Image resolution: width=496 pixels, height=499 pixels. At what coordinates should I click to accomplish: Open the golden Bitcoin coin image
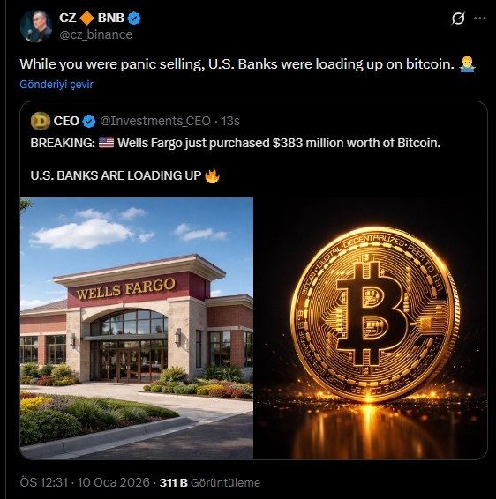(371, 328)
